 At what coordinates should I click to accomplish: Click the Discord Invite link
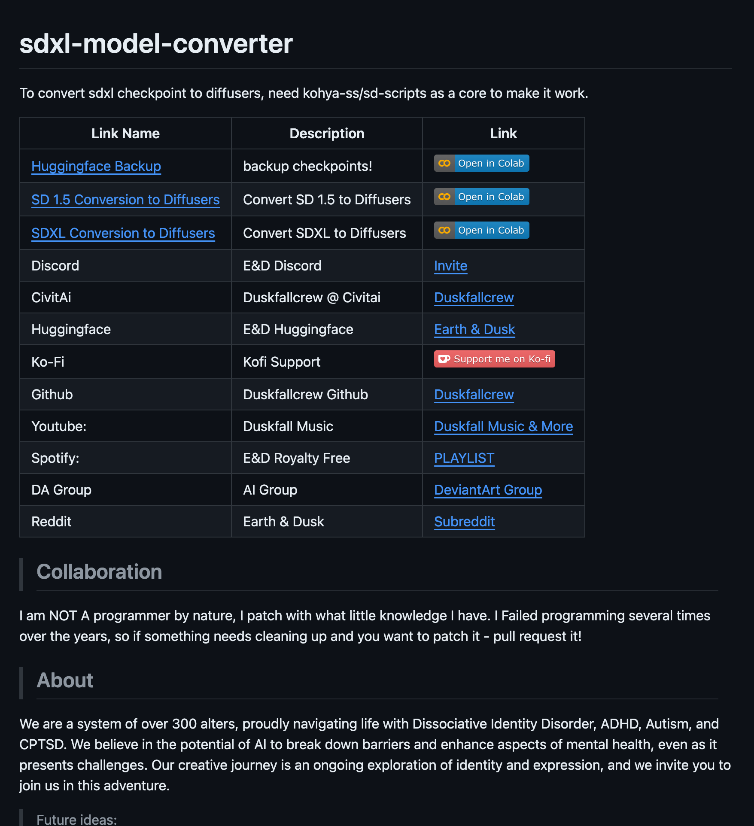[450, 266]
